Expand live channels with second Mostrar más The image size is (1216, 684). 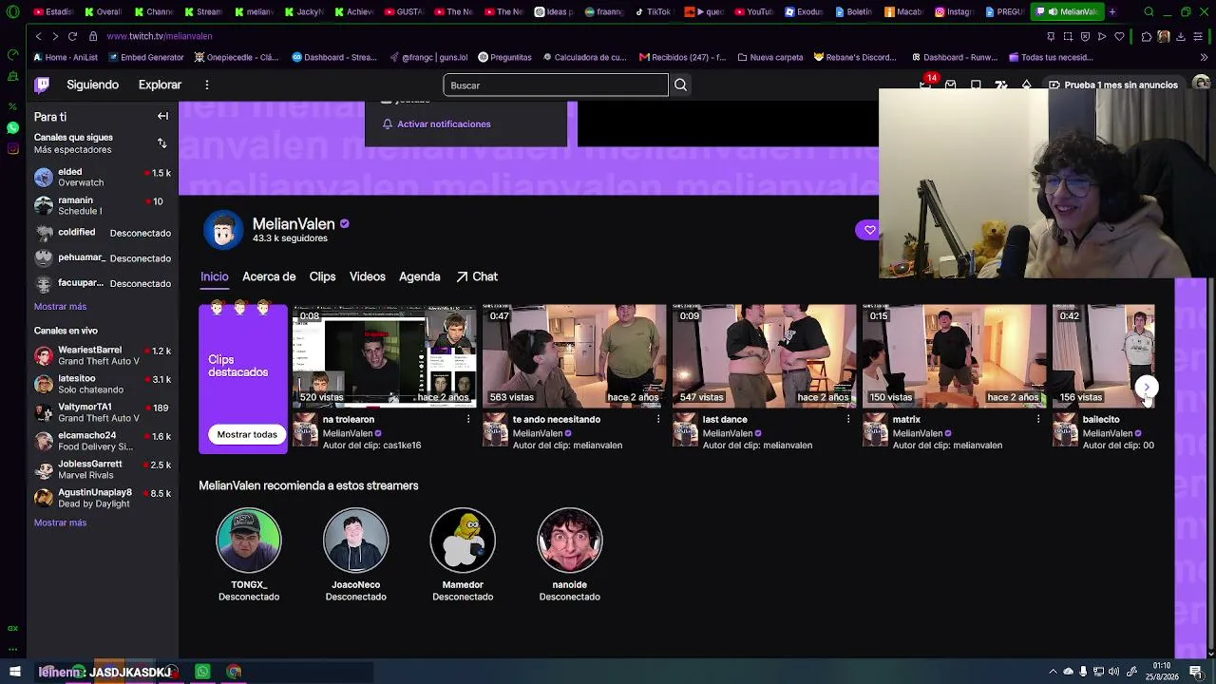point(60,522)
